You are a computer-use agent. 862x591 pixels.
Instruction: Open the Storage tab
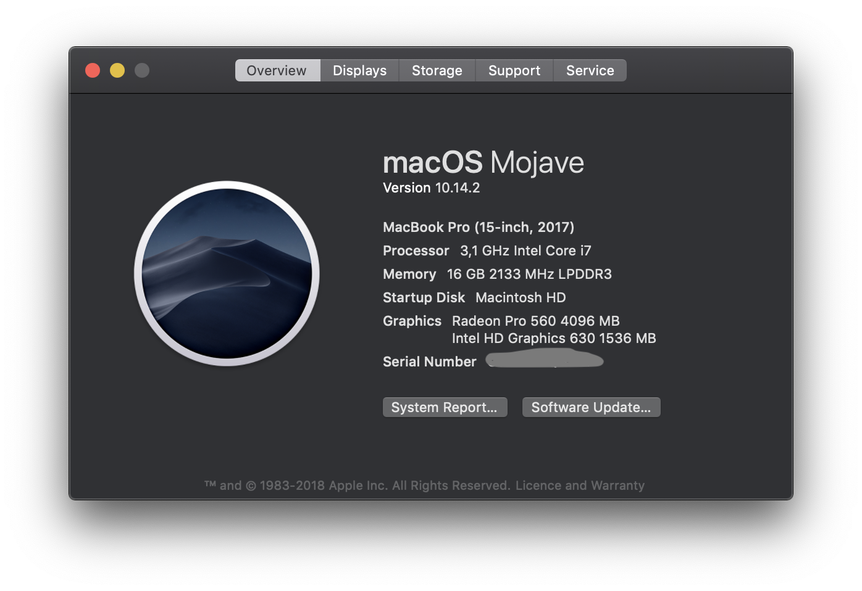[437, 70]
